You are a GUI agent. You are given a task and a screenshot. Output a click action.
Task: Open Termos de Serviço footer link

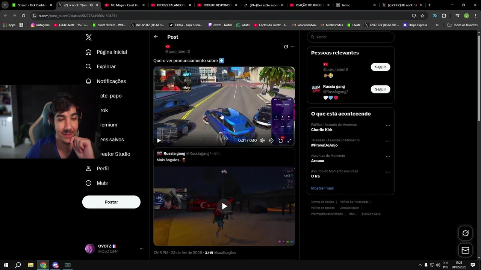[x=322, y=202]
